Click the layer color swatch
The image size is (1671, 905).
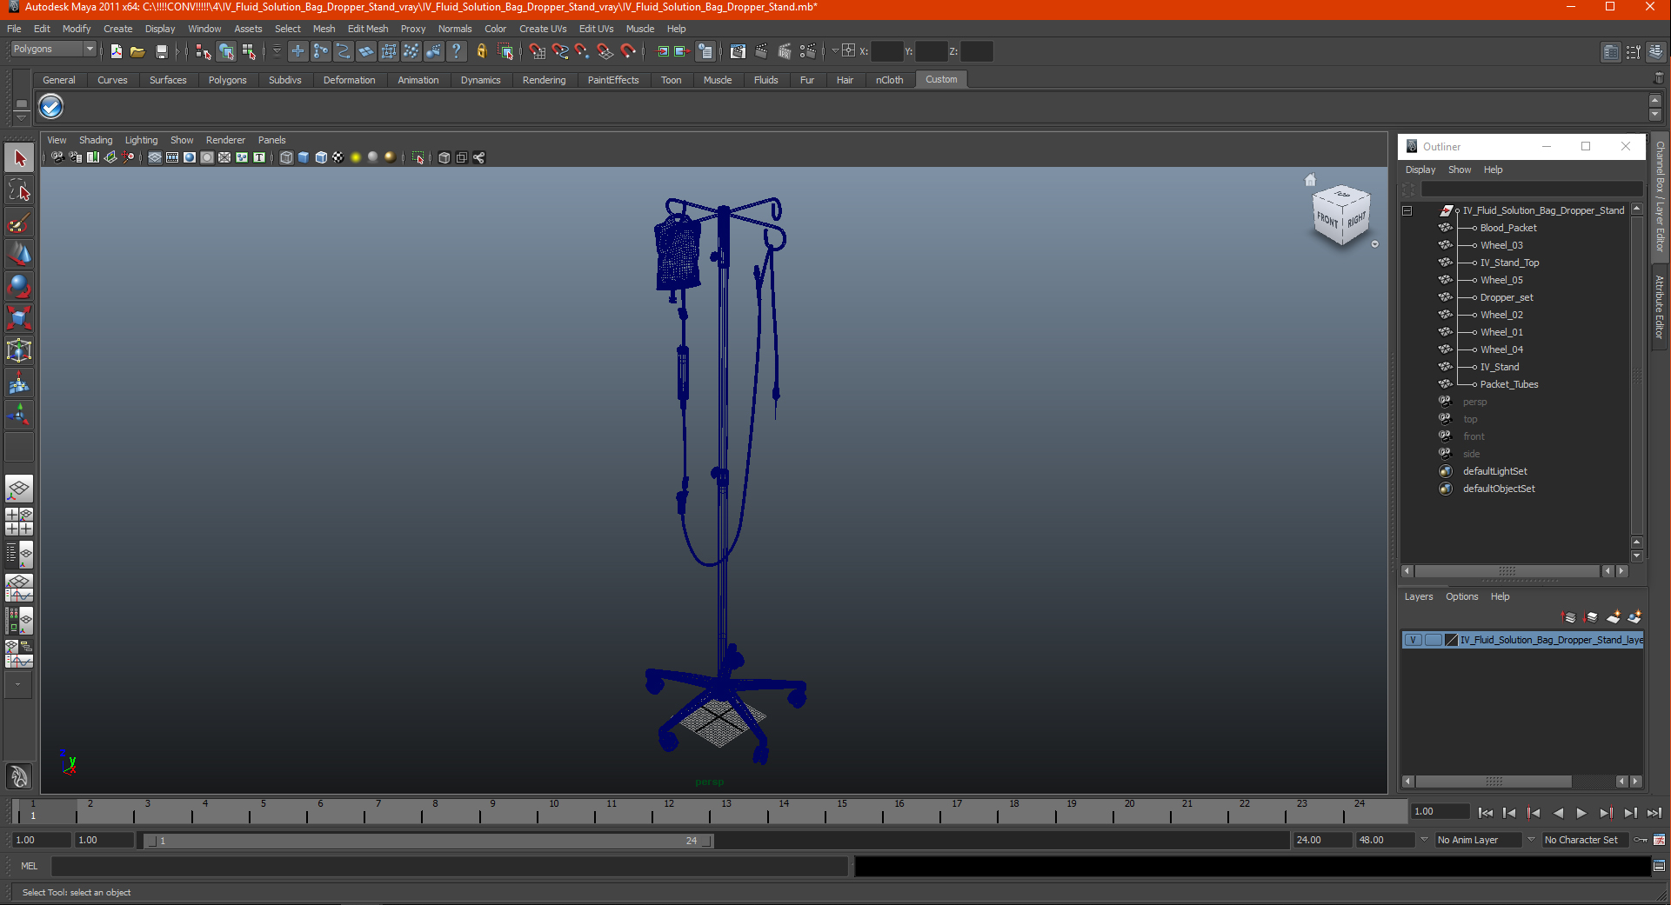tap(1451, 640)
